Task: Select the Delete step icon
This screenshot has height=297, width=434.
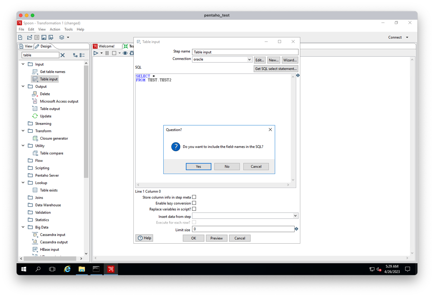Action: pyautogui.click(x=35, y=94)
